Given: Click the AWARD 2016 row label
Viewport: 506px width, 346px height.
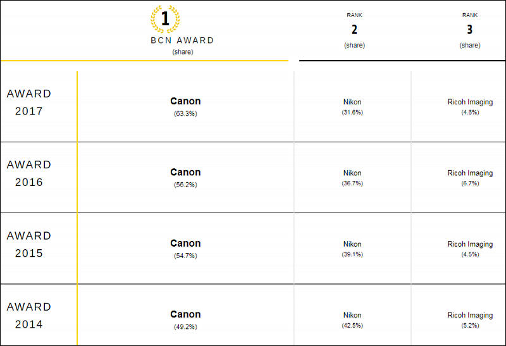Looking at the screenshot, I should point(29,173).
